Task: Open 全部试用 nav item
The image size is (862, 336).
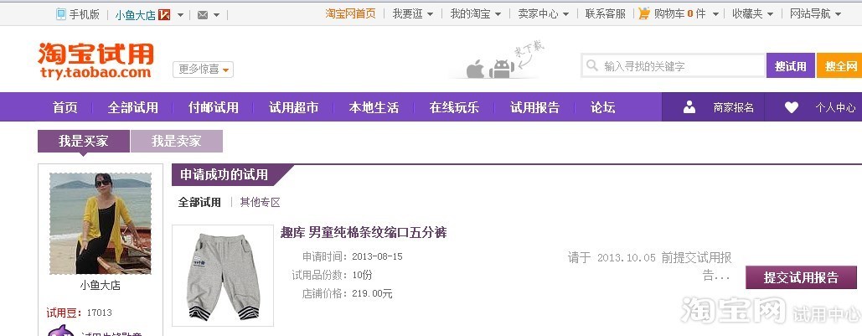Action: (x=133, y=107)
